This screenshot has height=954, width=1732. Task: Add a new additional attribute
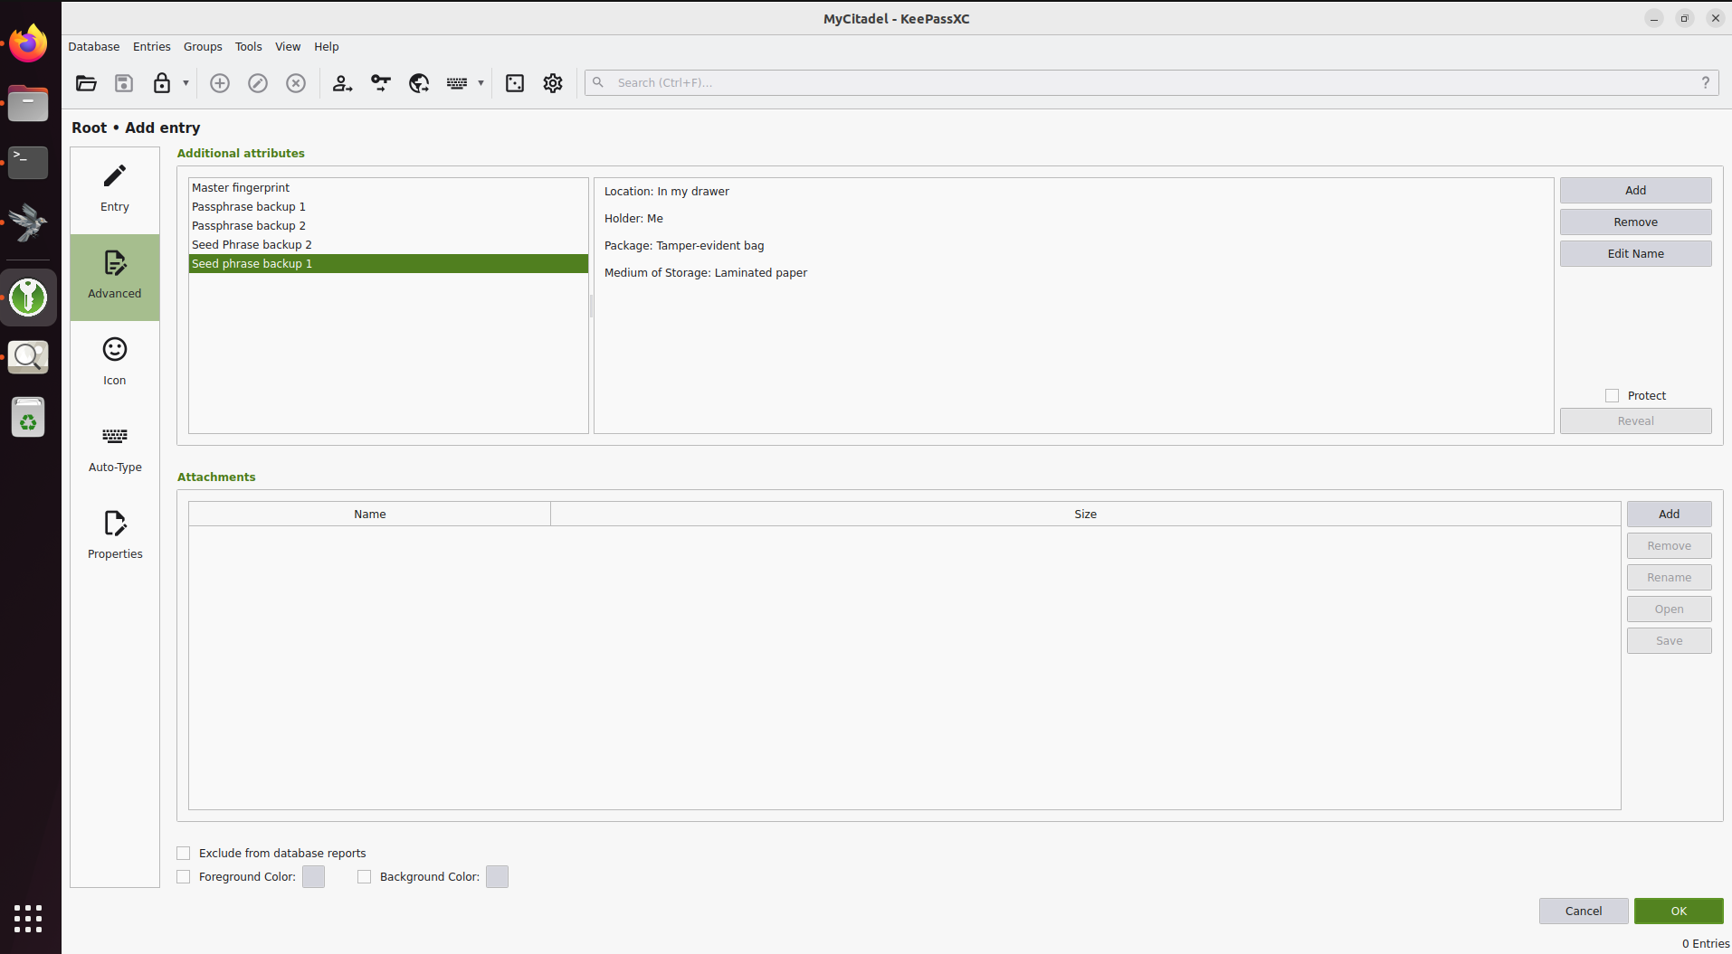pyautogui.click(x=1635, y=190)
